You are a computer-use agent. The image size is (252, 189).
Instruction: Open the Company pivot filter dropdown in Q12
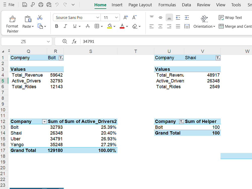click(x=44, y=121)
